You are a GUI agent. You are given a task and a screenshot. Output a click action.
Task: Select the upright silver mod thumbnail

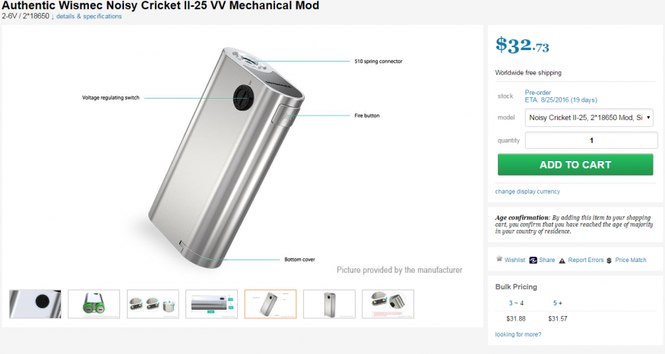pos(329,304)
